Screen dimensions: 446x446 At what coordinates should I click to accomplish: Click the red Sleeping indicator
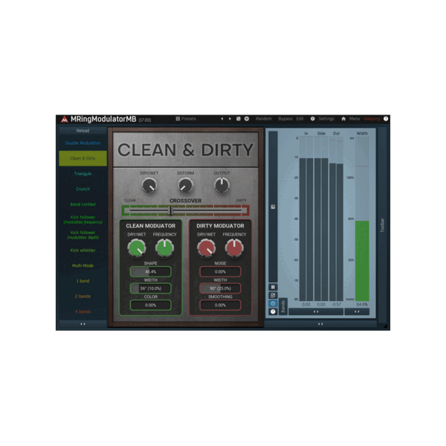pos(372,119)
